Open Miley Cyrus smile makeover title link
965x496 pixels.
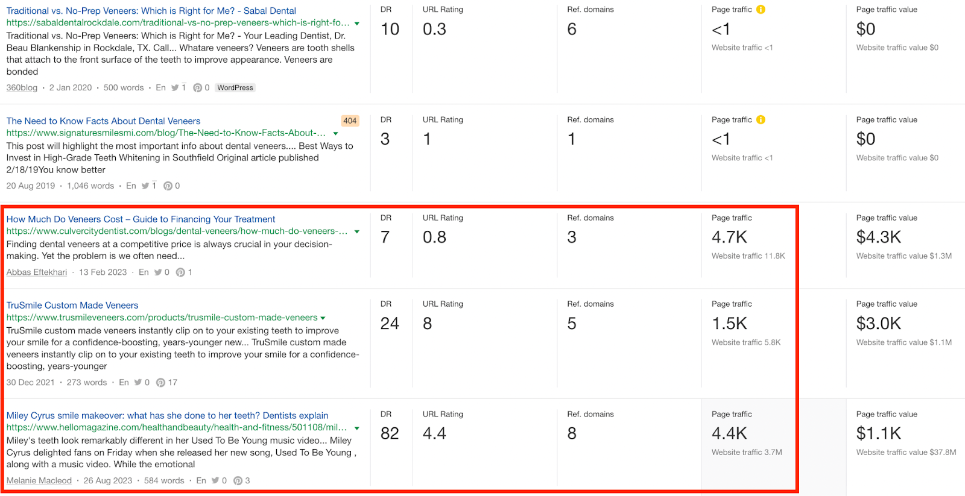(167, 416)
